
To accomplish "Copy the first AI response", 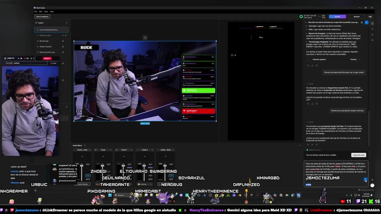I will coord(308,65).
